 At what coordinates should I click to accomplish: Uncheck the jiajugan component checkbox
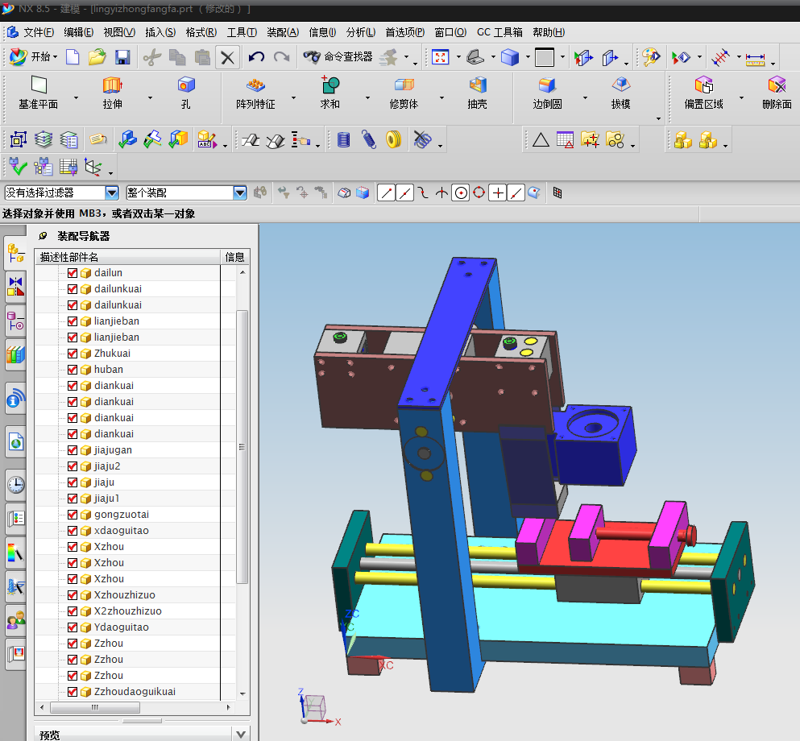tap(73, 449)
